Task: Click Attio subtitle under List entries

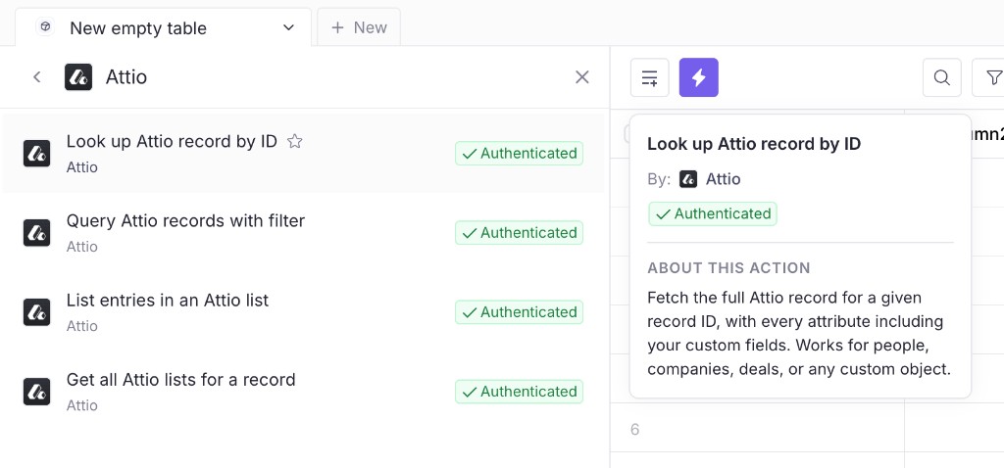Action: (82, 326)
